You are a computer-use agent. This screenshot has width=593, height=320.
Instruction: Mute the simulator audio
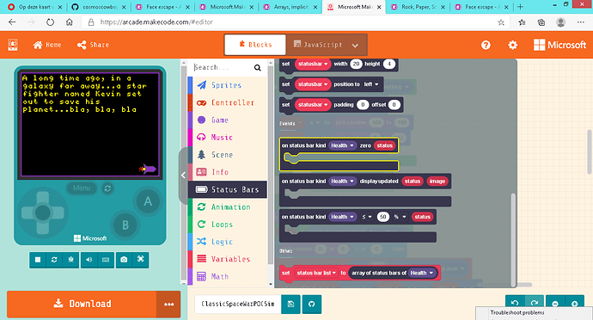point(89,260)
